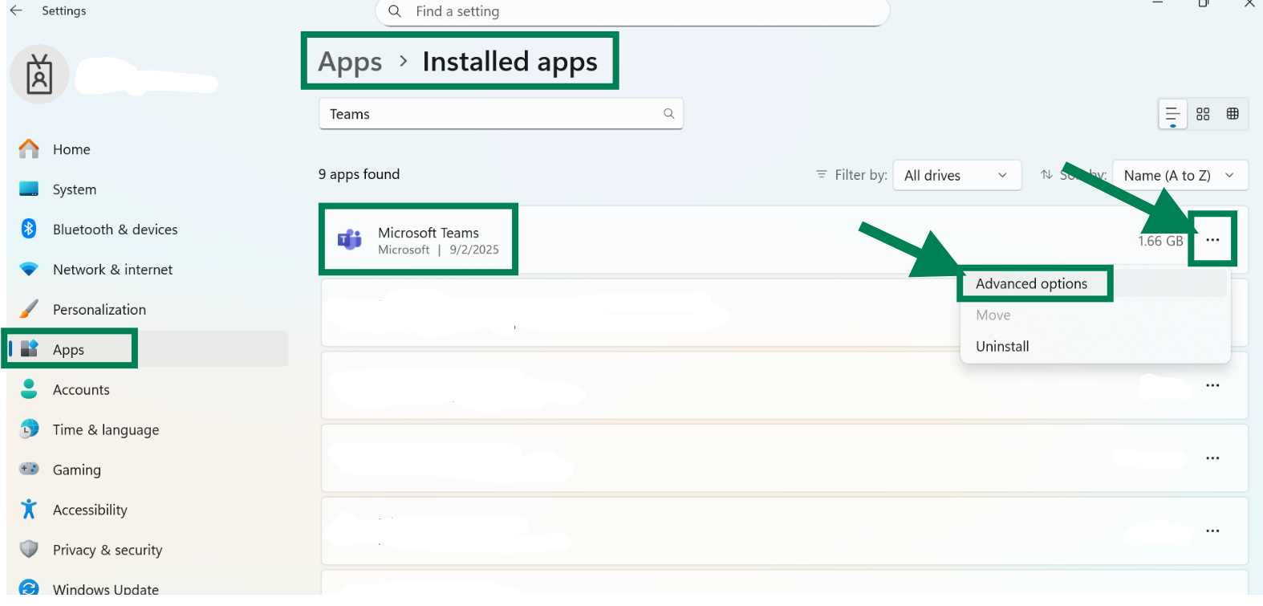
Task: Go to Apps in the breadcrumb
Action: pyautogui.click(x=350, y=62)
